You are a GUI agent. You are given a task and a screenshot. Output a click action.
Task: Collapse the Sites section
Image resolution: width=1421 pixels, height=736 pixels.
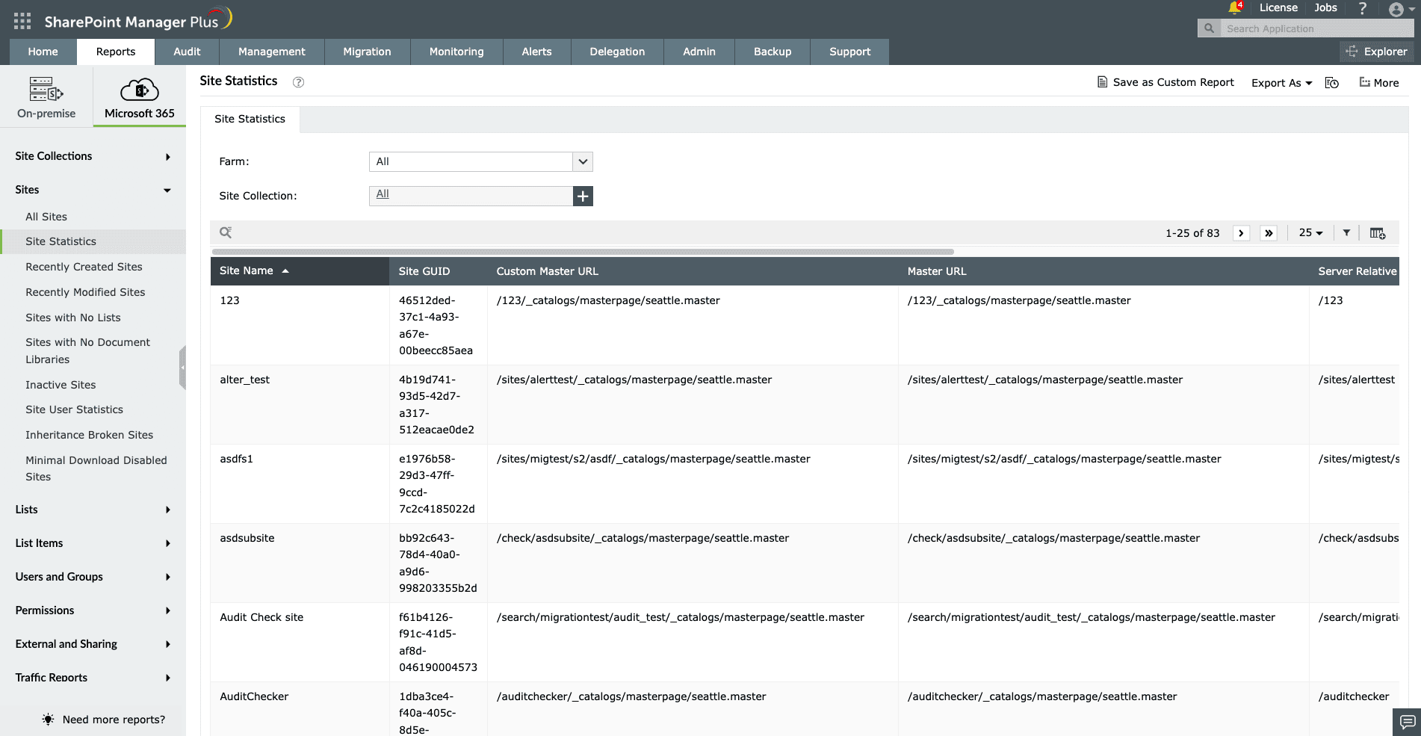pos(93,190)
